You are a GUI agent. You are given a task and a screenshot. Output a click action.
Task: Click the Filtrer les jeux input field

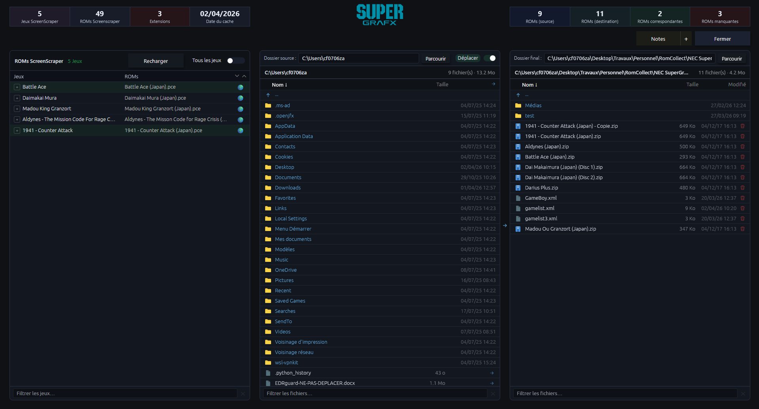pyautogui.click(x=125, y=393)
